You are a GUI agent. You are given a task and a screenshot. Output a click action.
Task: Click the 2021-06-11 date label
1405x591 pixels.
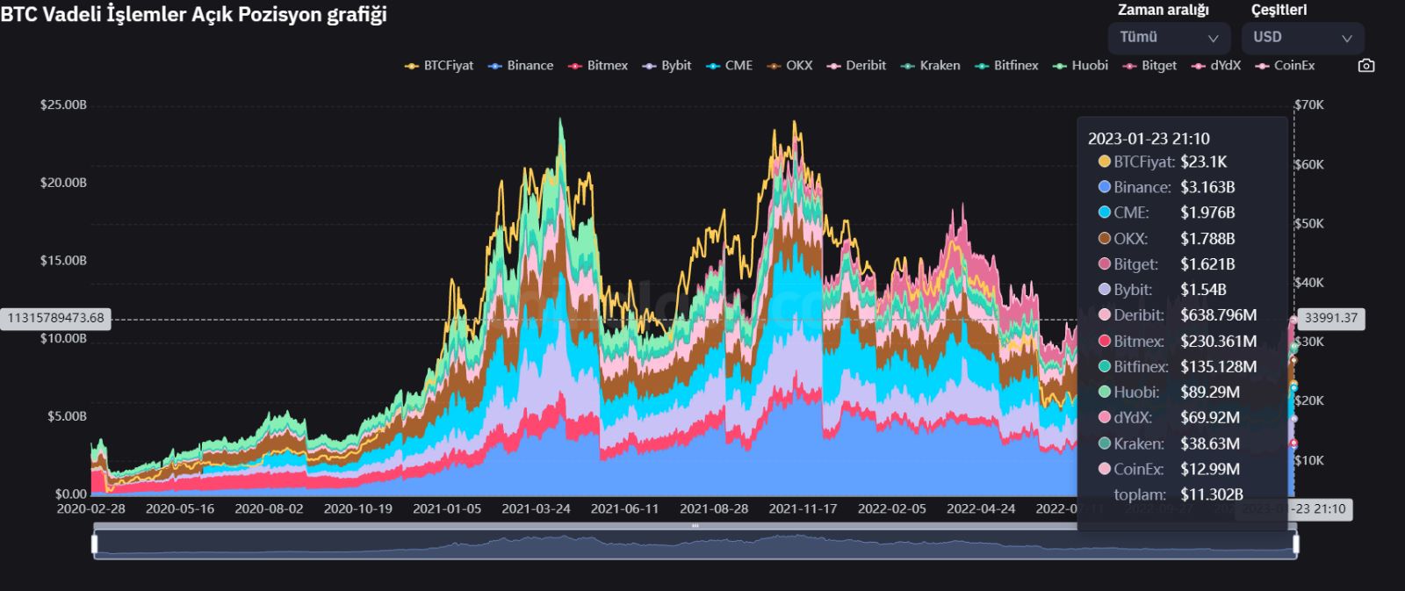[624, 508]
